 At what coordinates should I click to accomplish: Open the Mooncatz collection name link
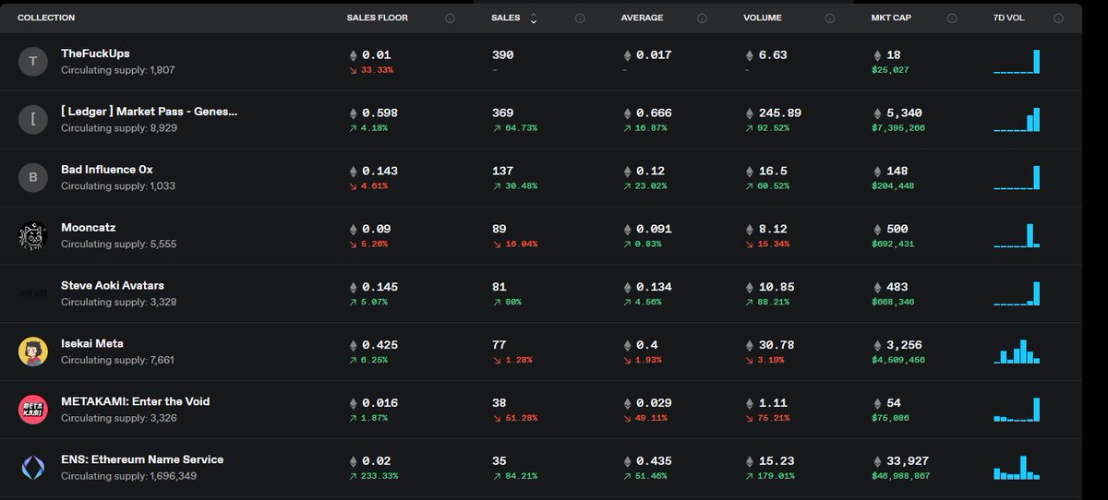[89, 228]
